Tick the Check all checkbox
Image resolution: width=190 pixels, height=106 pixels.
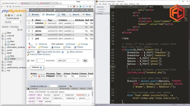point(36,44)
